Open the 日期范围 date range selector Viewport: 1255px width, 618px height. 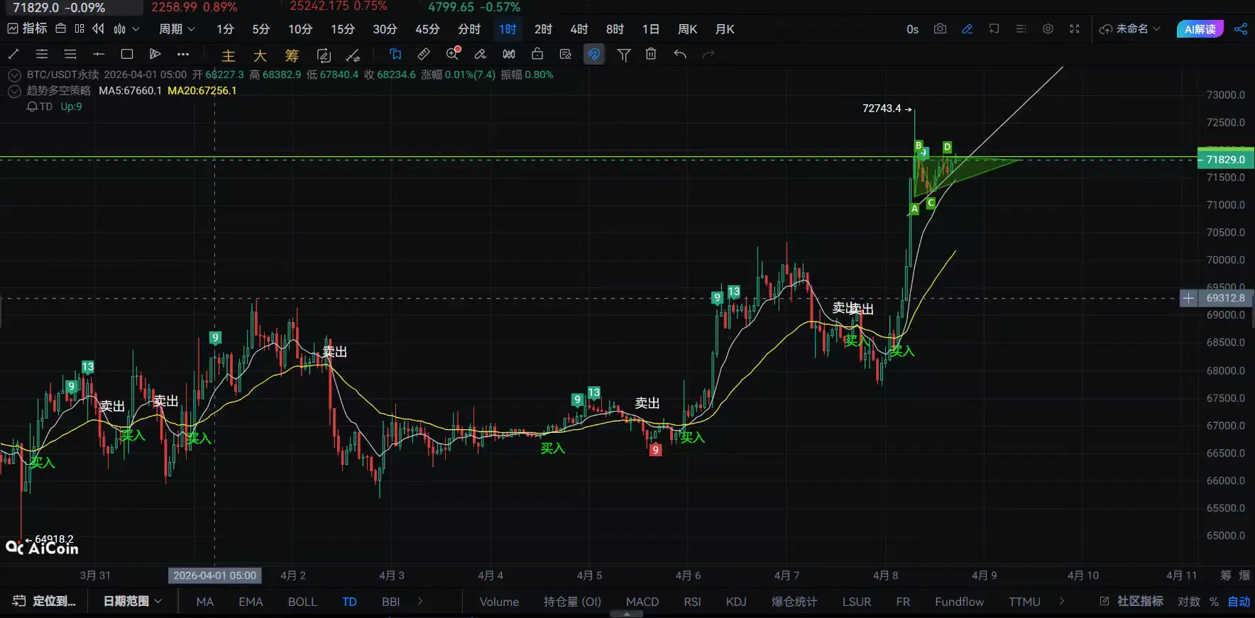(x=132, y=602)
